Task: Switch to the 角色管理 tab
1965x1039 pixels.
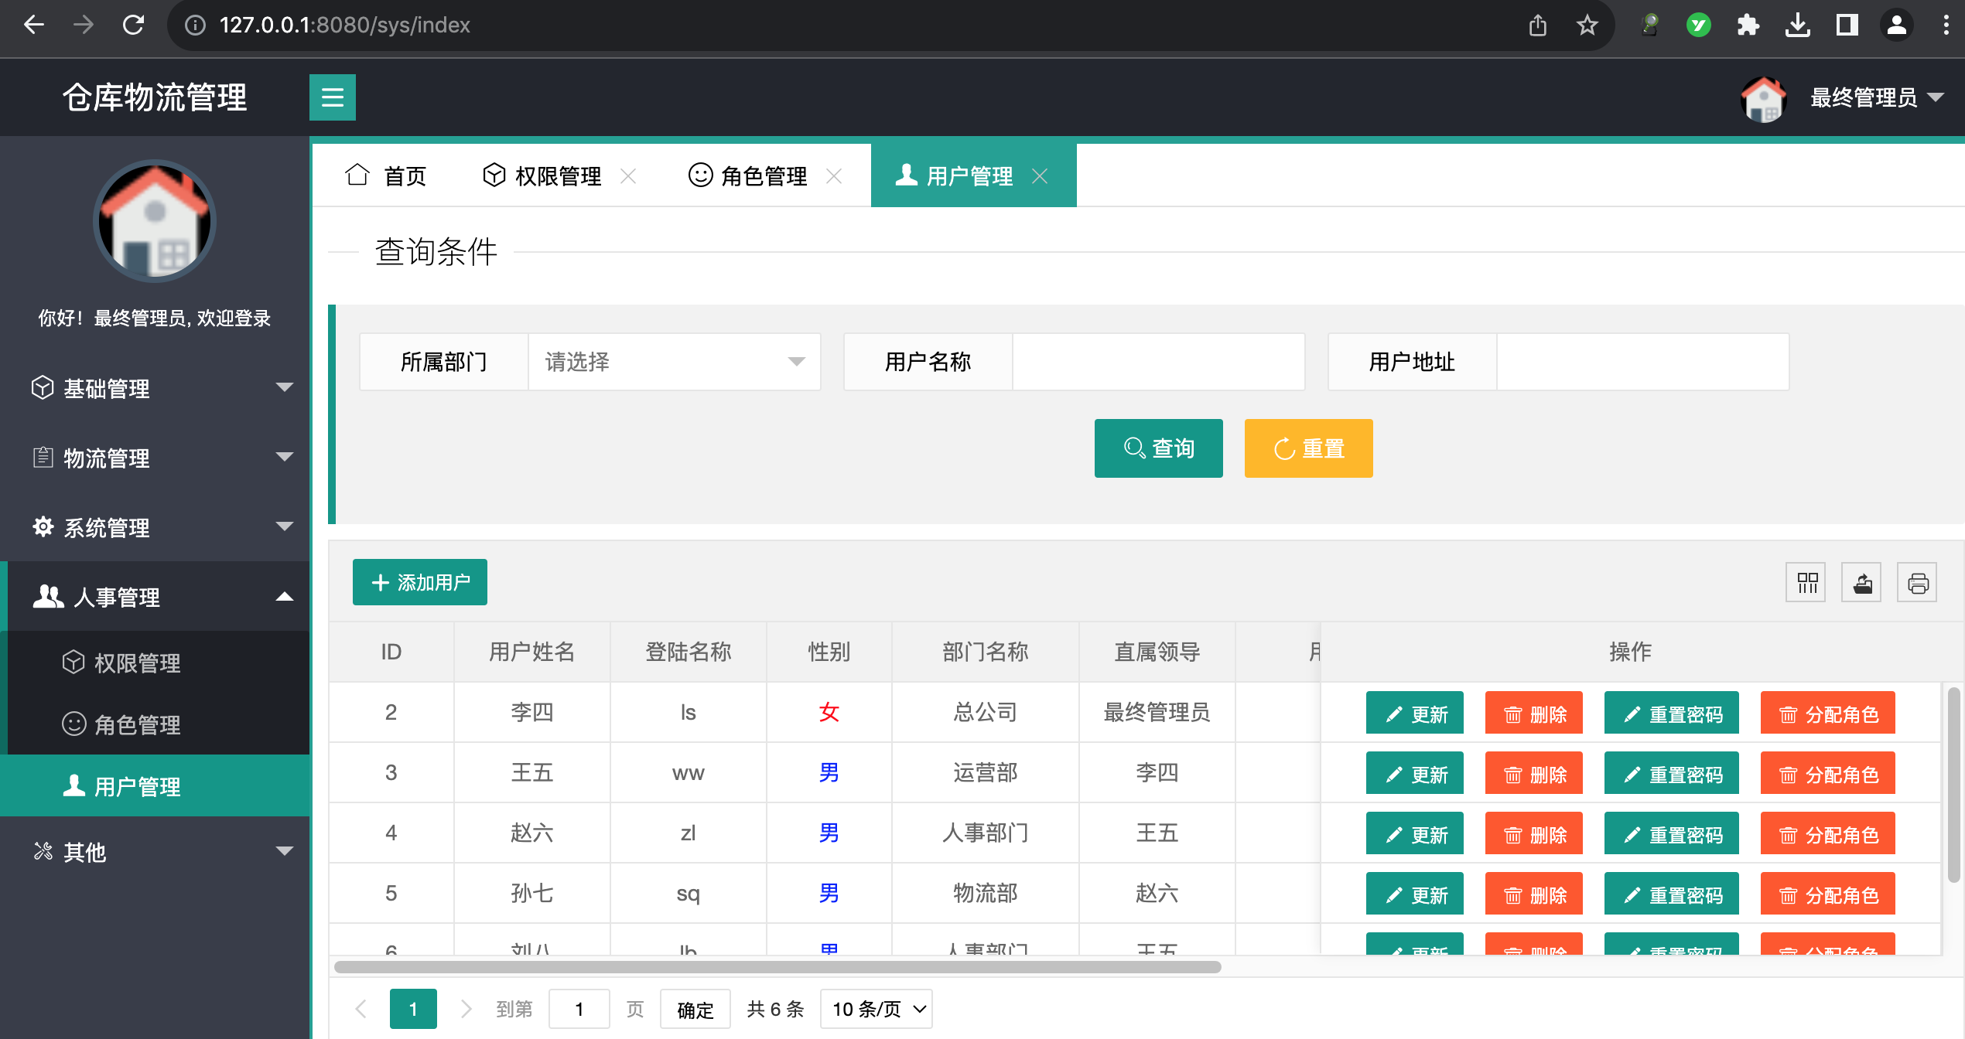Action: (x=763, y=176)
